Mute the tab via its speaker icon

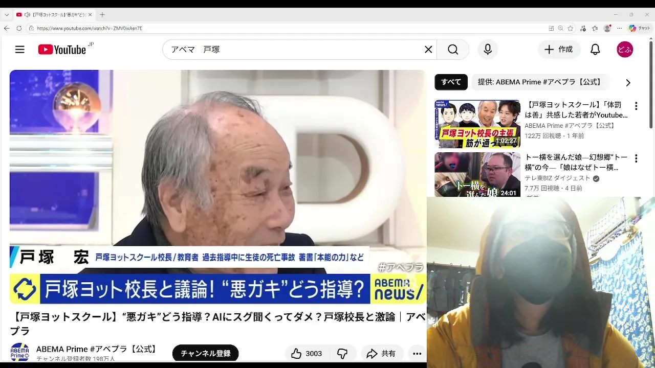point(27,15)
